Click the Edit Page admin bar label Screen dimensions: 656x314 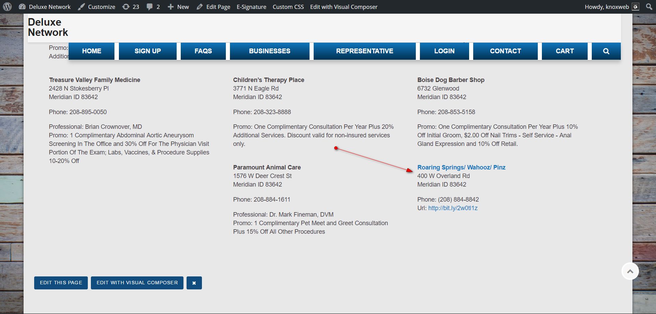(218, 7)
